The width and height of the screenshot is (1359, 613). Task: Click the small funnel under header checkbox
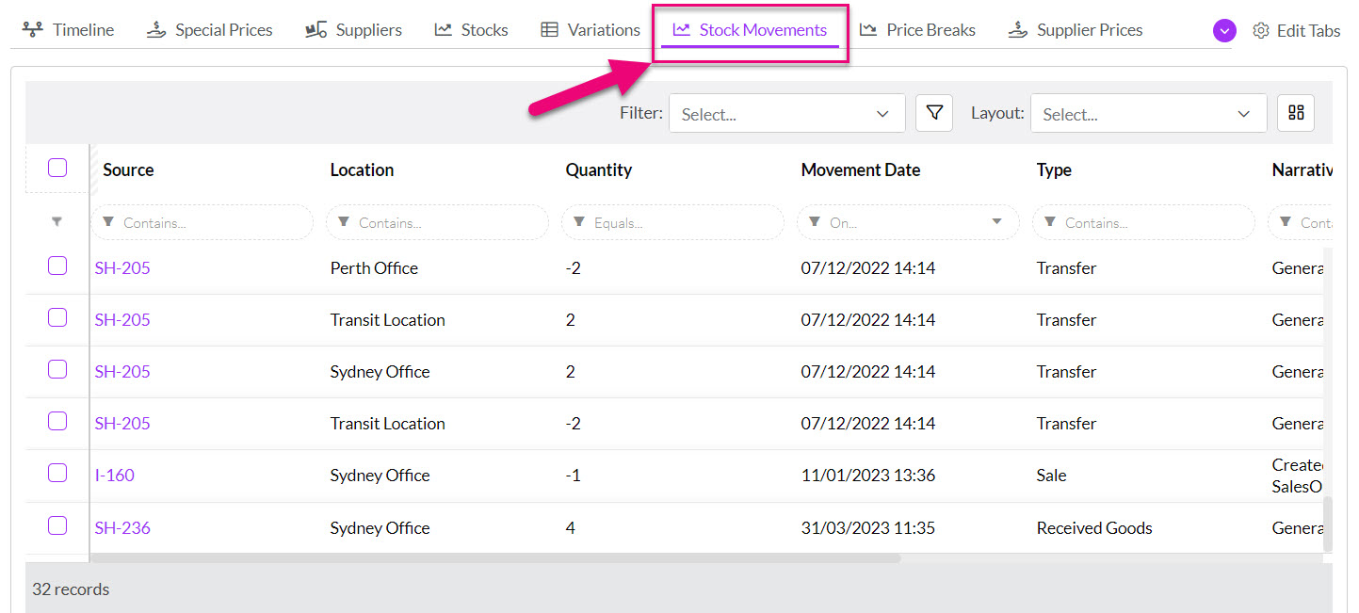57,222
